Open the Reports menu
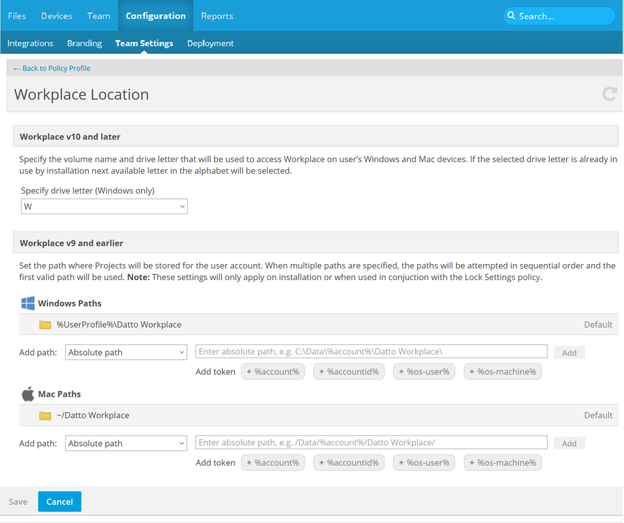This screenshot has width=624, height=523. tap(217, 16)
